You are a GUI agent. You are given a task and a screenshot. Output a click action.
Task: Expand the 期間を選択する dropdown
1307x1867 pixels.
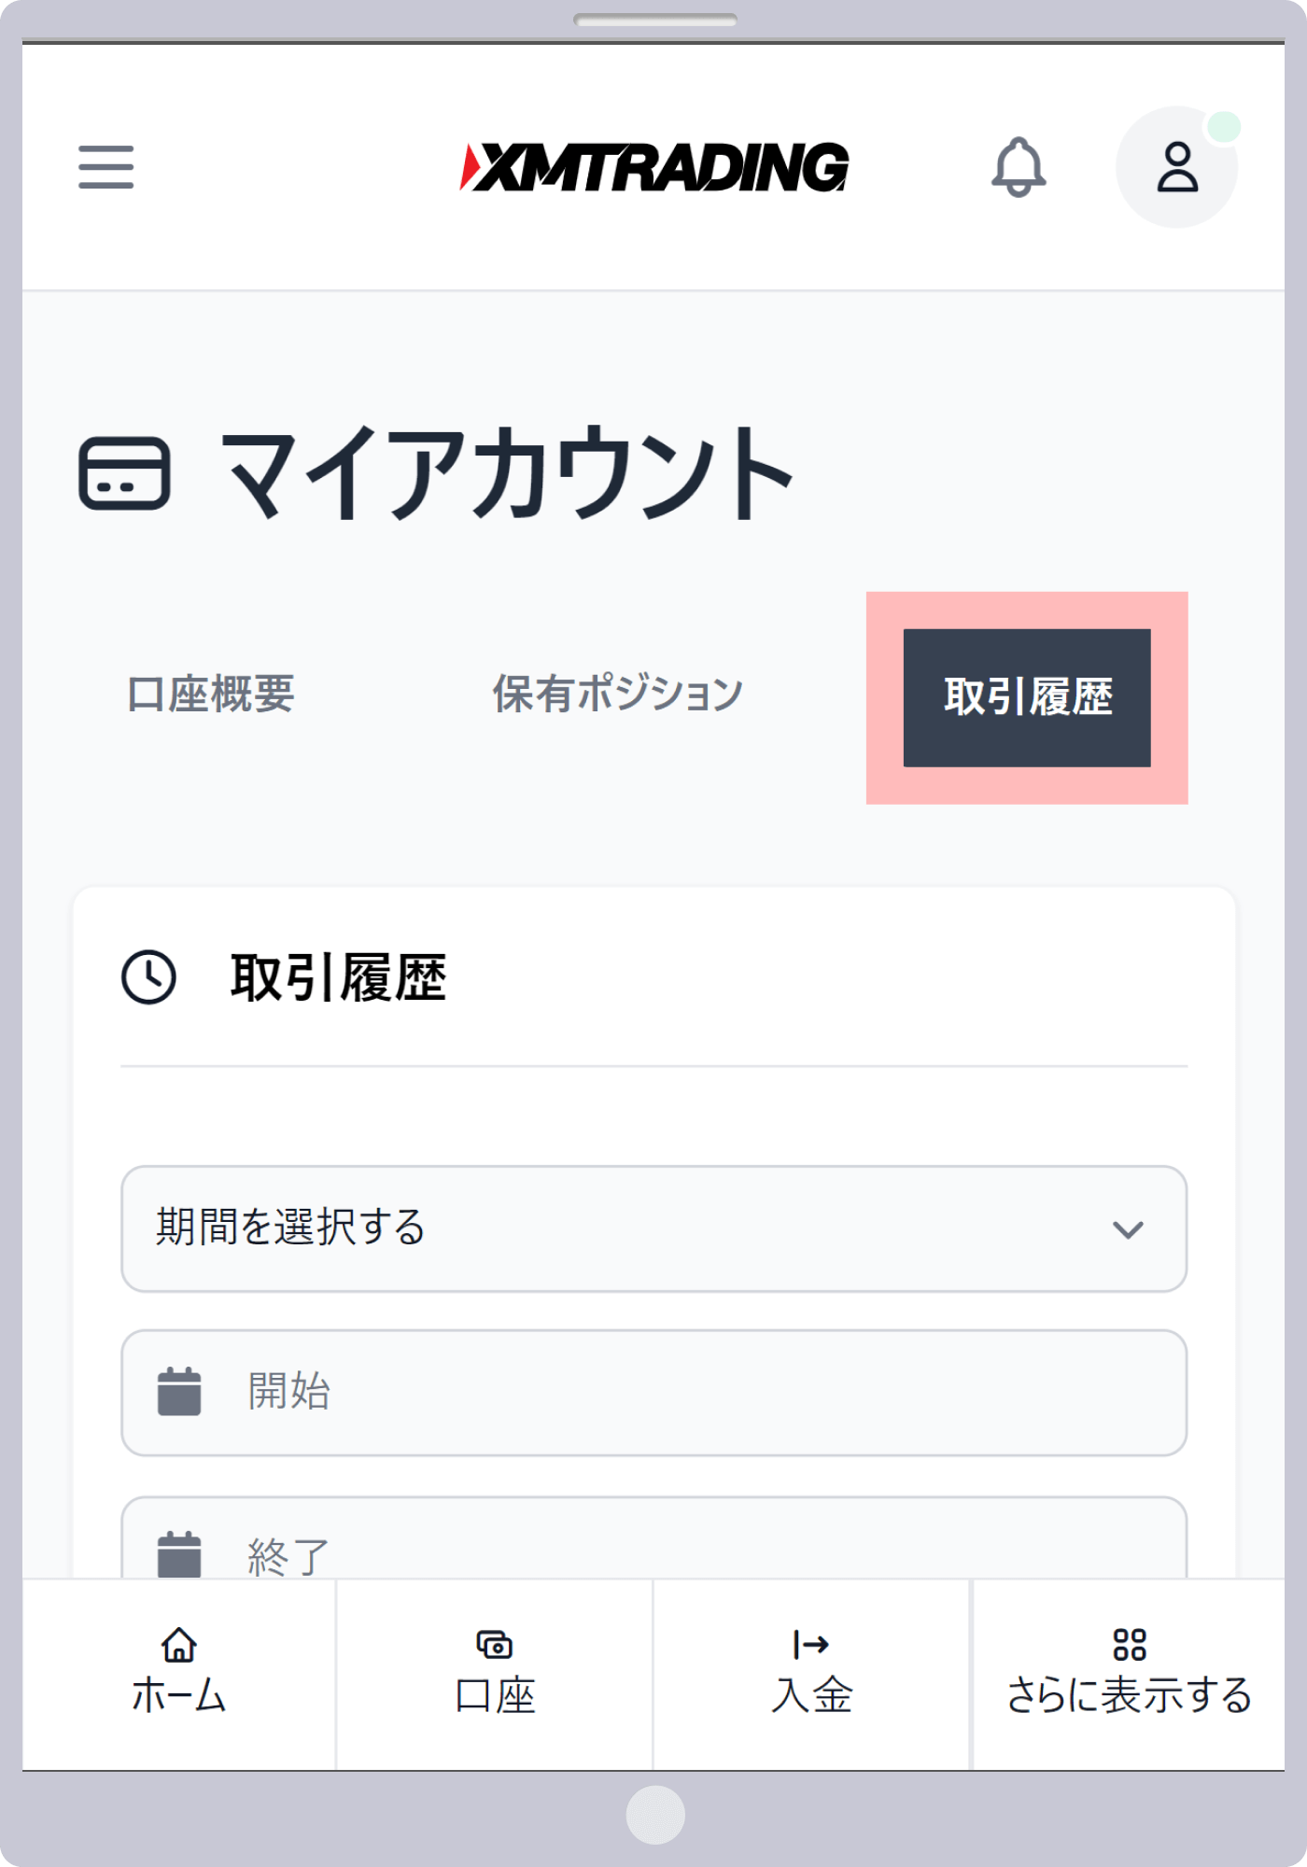653,1230
